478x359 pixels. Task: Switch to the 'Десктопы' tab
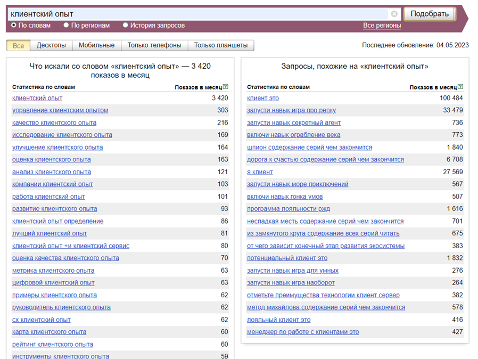click(51, 45)
